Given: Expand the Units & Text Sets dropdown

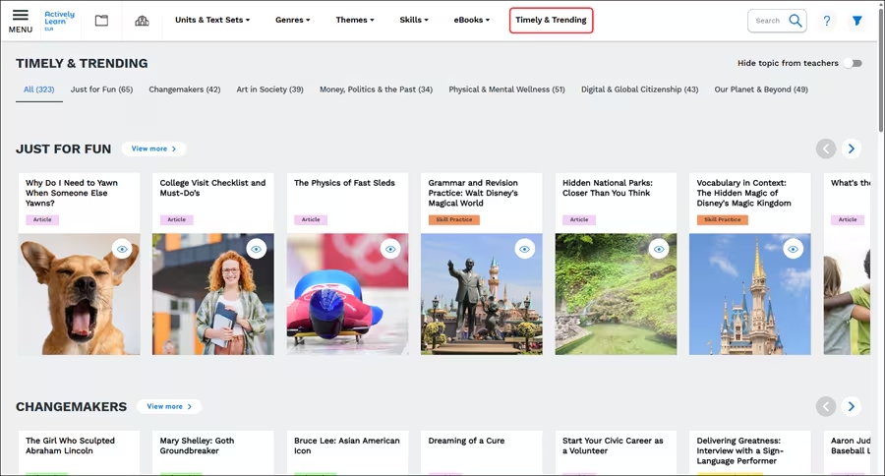Looking at the screenshot, I should pos(211,20).
